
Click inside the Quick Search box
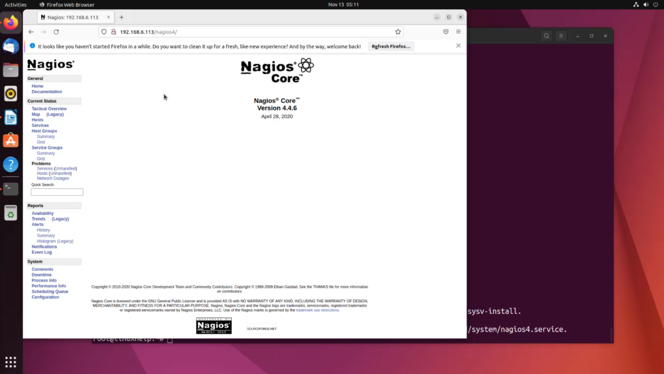click(x=57, y=192)
